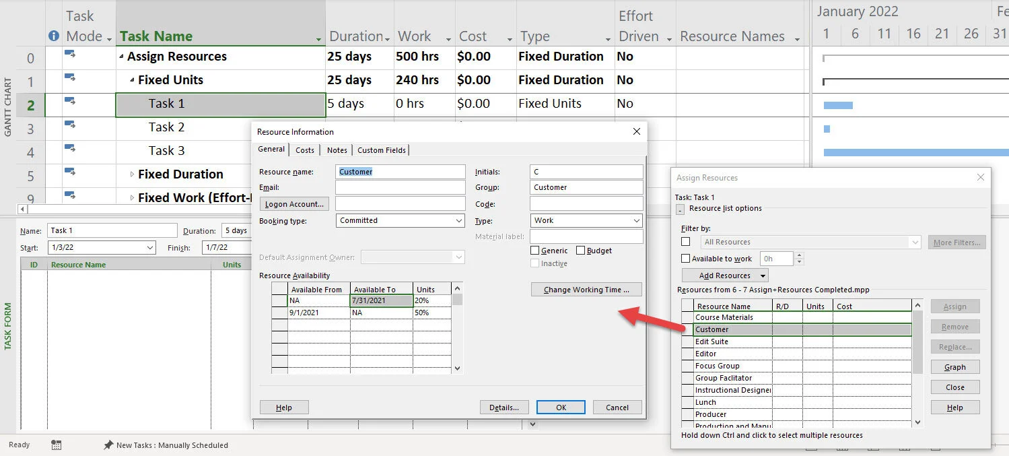The height and width of the screenshot is (456, 1009).
Task: Click the 7/31/2021 Available To cell
Action: (x=382, y=300)
